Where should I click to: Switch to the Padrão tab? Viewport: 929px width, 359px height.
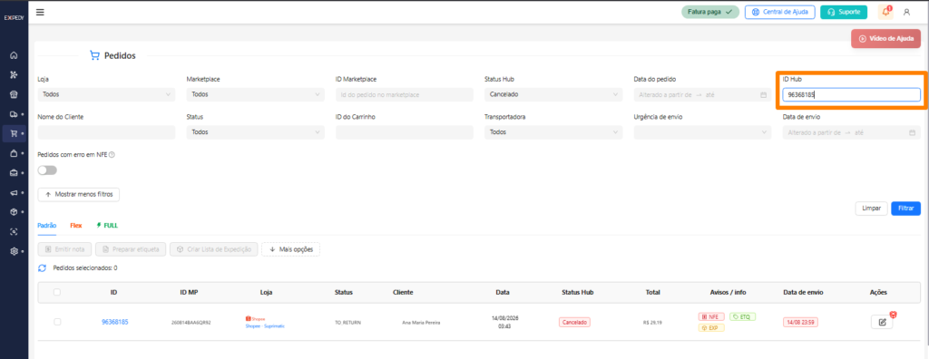(x=47, y=225)
